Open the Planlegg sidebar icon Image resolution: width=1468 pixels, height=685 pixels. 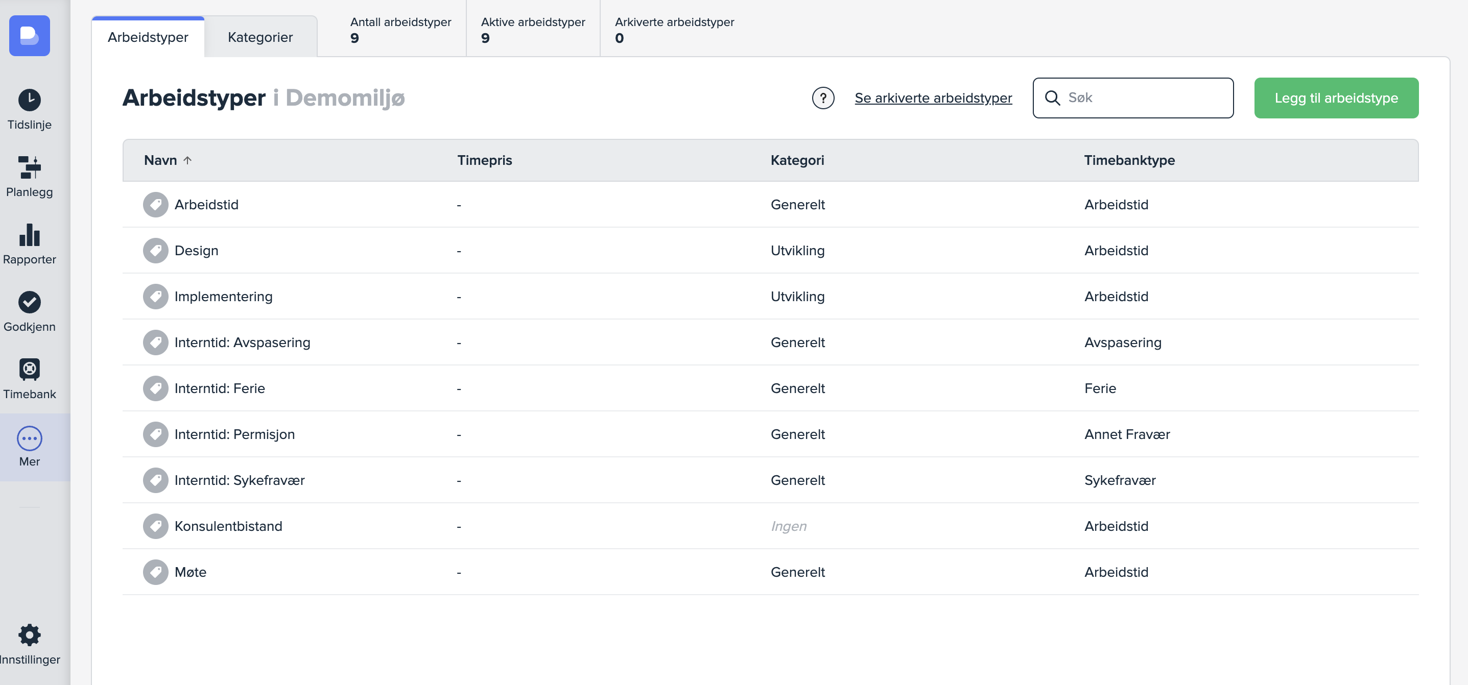(29, 167)
